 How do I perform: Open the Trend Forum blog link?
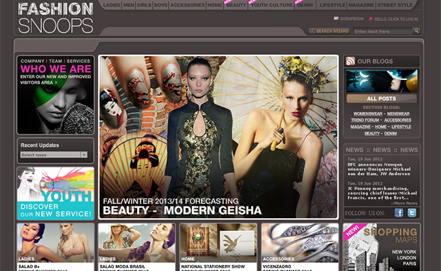click(365, 120)
